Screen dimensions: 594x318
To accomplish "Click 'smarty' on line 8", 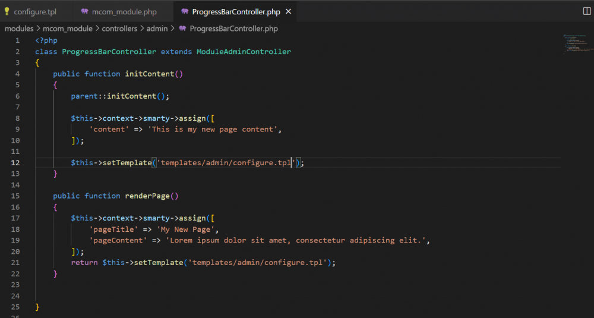I will click(156, 118).
